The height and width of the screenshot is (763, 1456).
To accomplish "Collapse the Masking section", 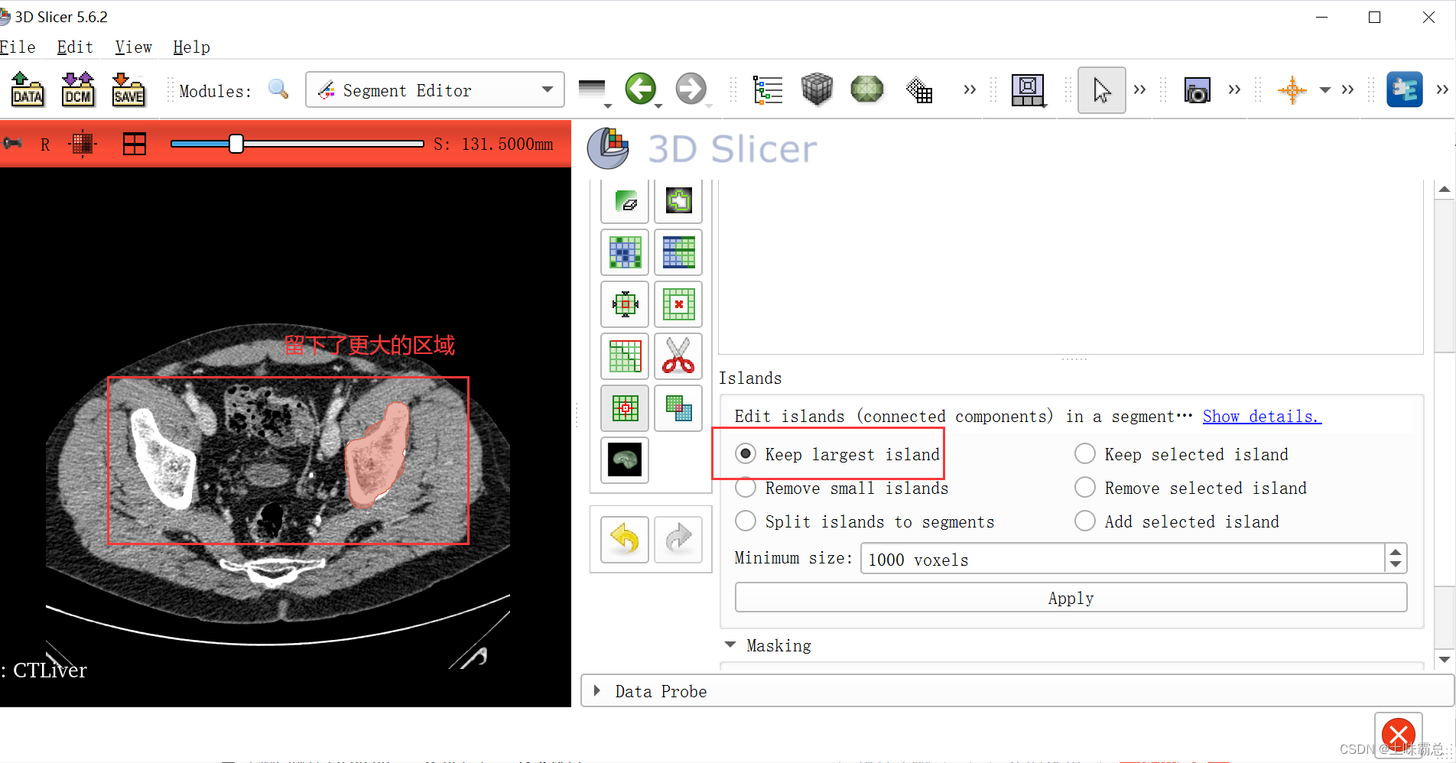I will pyautogui.click(x=730, y=644).
